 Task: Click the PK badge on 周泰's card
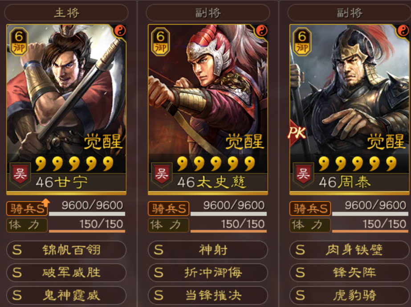point(297,133)
